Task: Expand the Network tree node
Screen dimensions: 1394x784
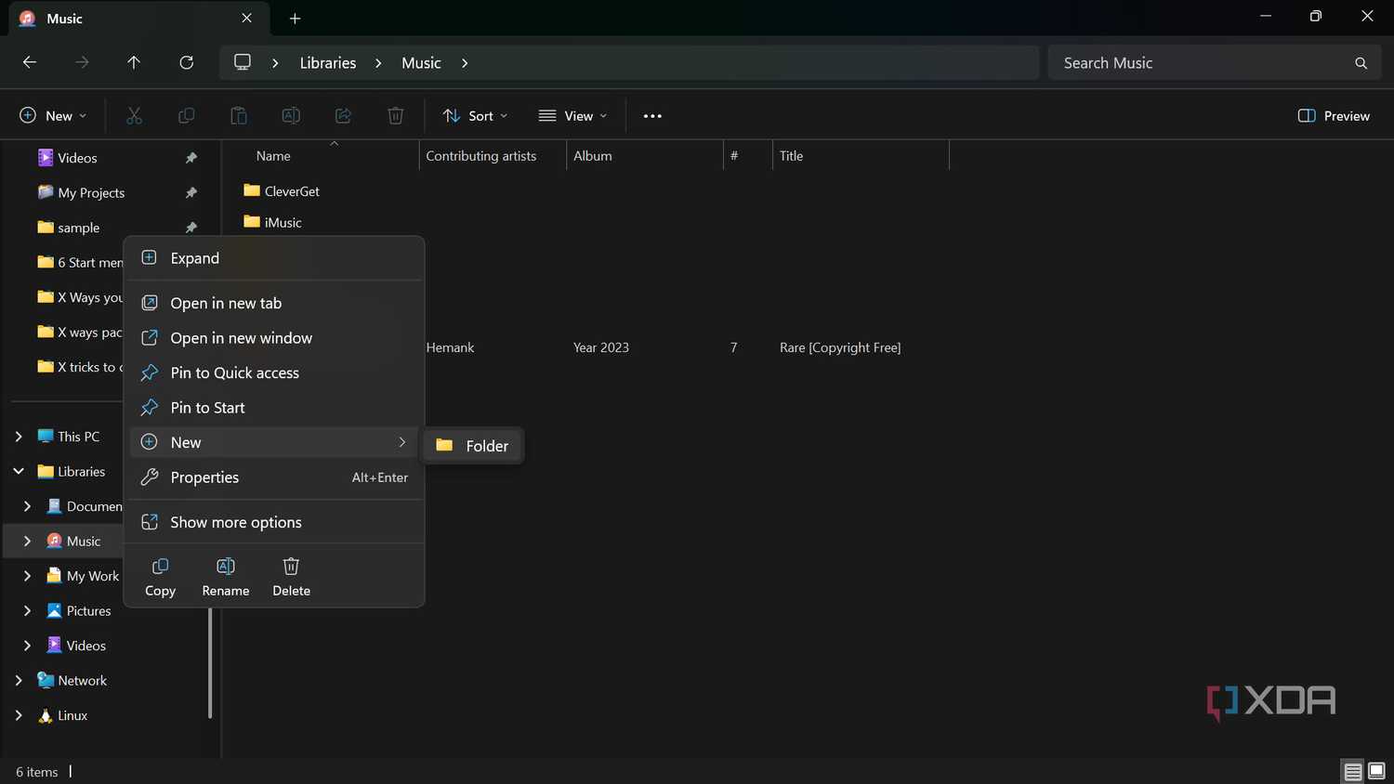Action: point(19,680)
